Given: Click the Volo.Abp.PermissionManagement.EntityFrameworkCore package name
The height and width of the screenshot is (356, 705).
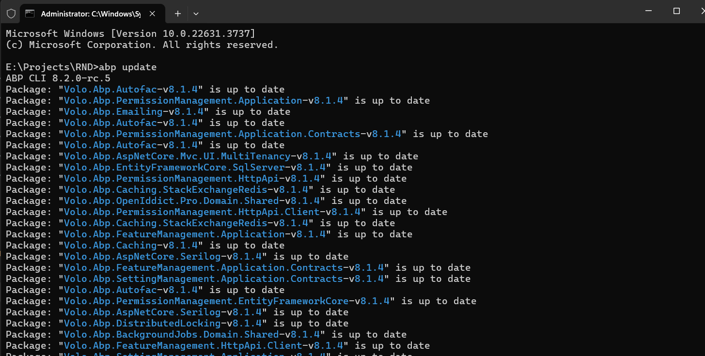Looking at the screenshot, I should click(206, 301).
